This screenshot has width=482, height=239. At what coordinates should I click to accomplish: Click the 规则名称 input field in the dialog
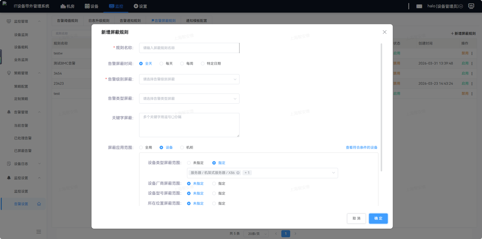[189, 48]
